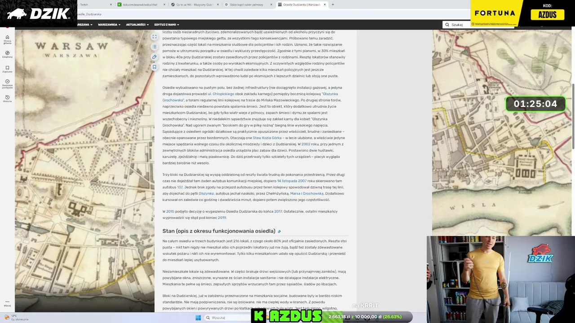Click the pencil edit icon beside article
575x323 pixels.
[x=155, y=57]
